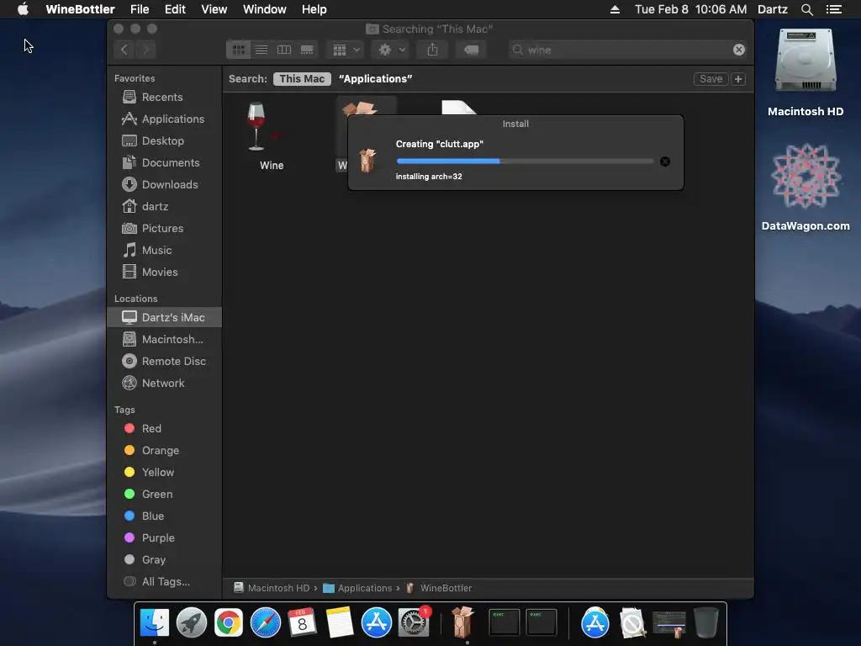Image resolution: width=861 pixels, height=646 pixels.
Task: Select Dartz's iMac location
Action: [164, 317]
